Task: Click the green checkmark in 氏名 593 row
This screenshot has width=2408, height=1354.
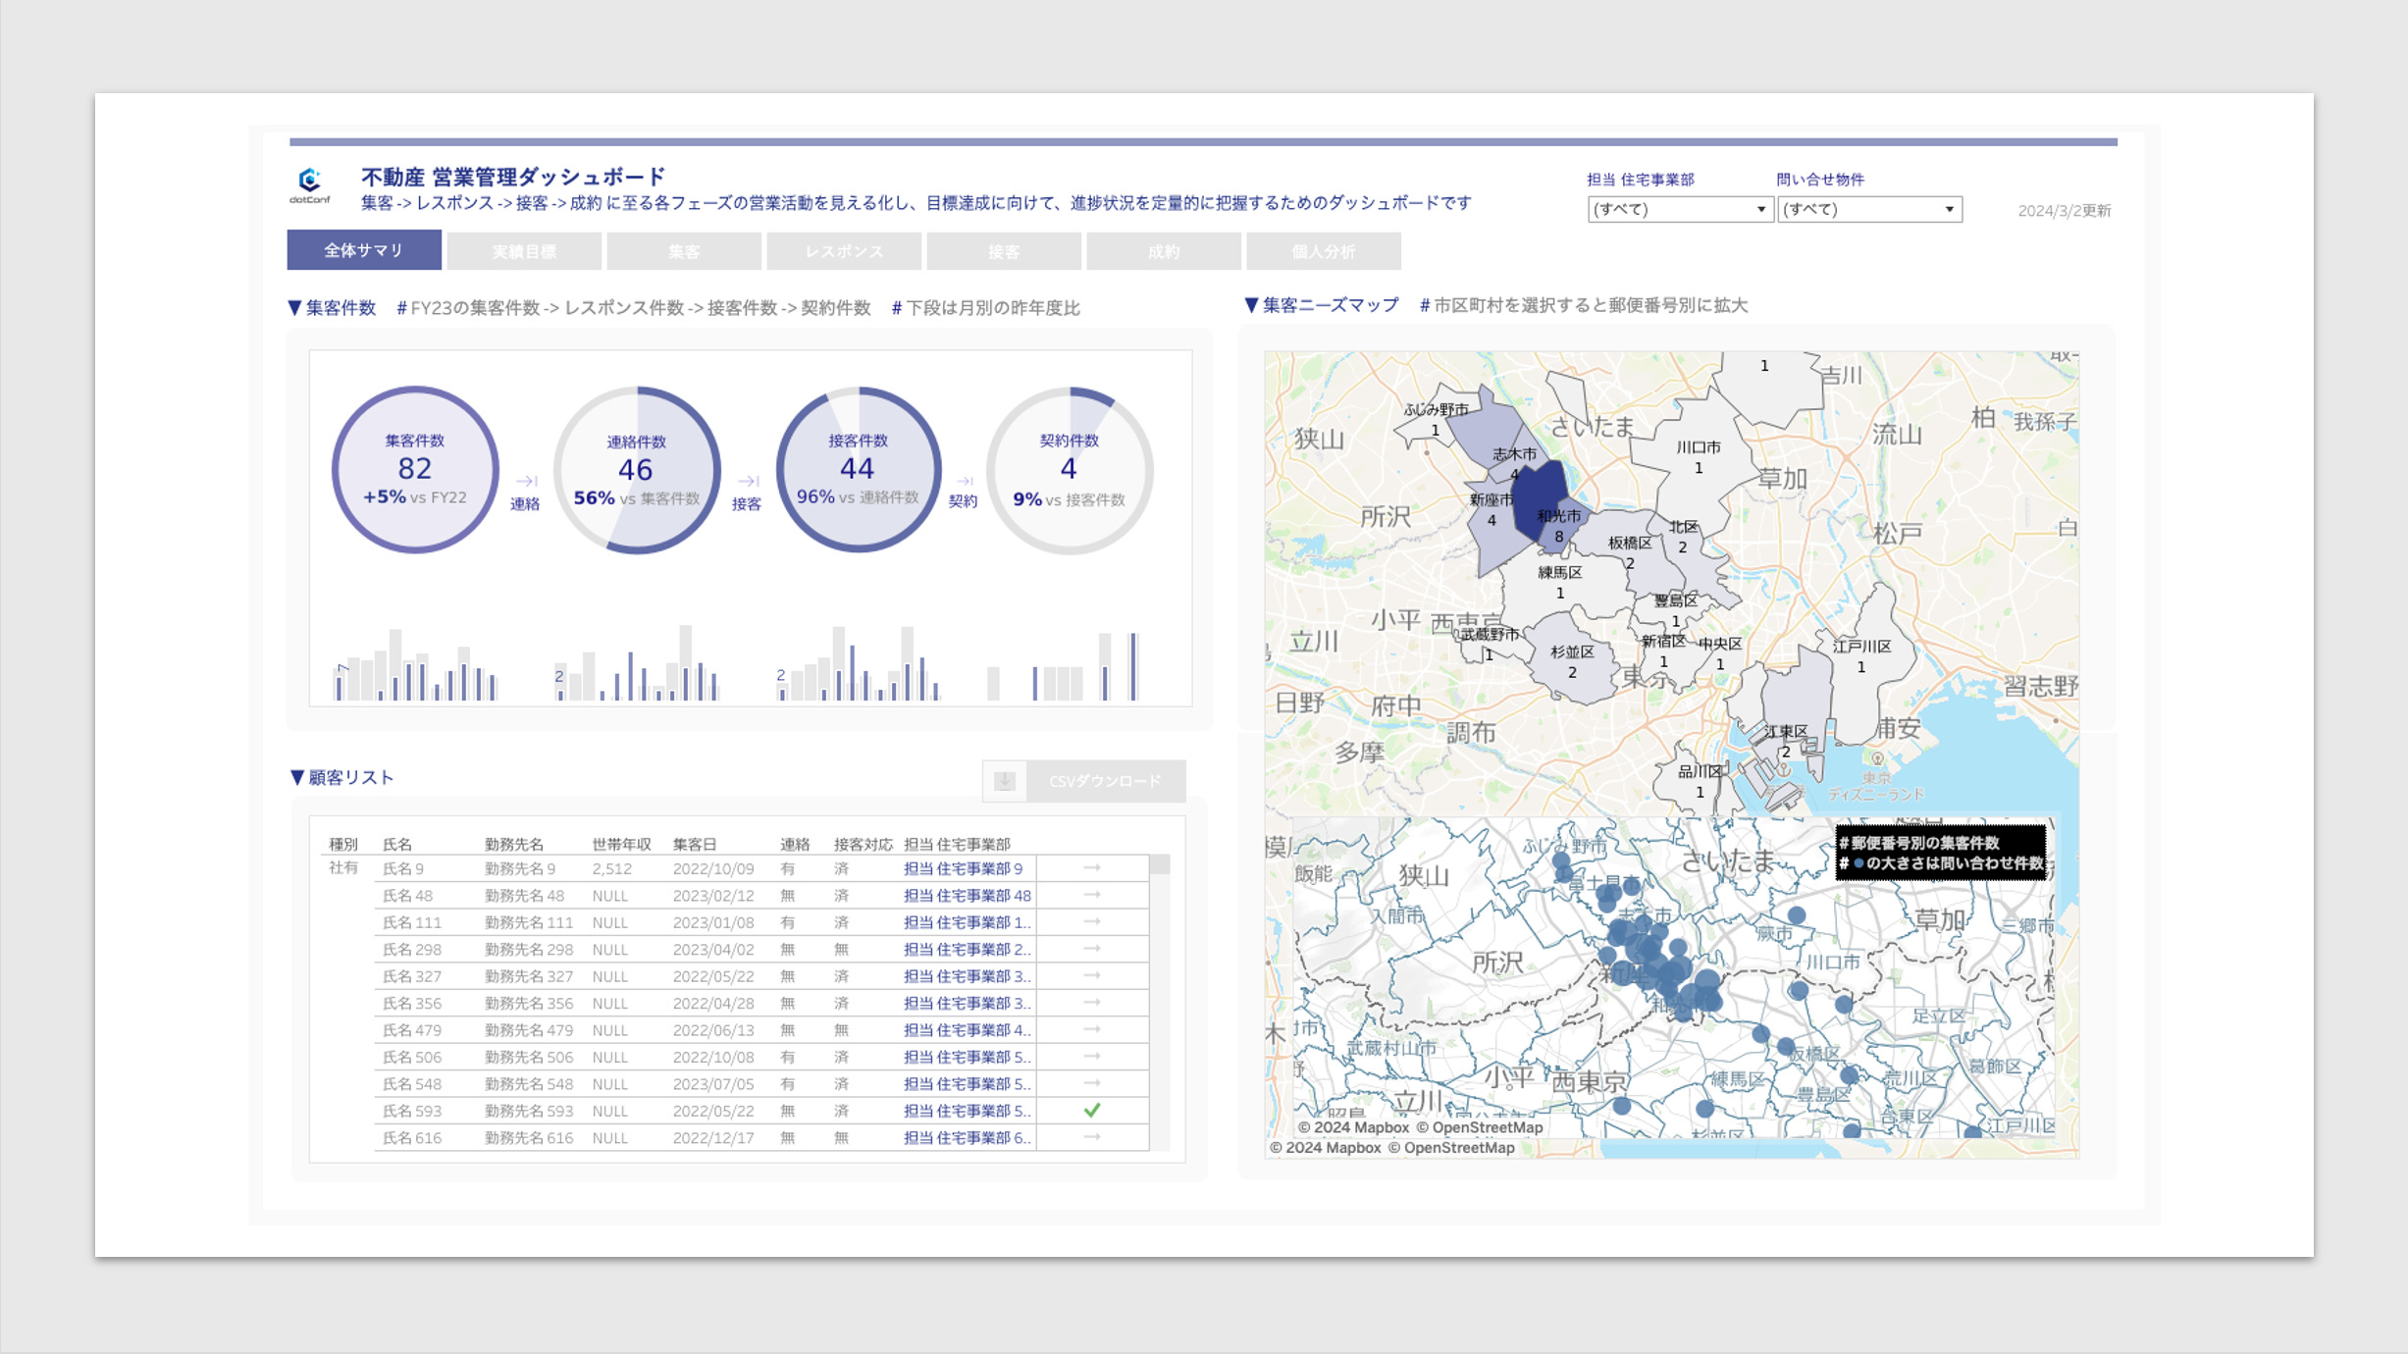Action: 1091,1111
